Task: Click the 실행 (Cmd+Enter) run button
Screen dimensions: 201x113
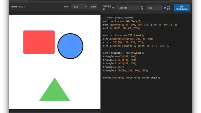Action: pyautogui.click(x=182, y=8)
